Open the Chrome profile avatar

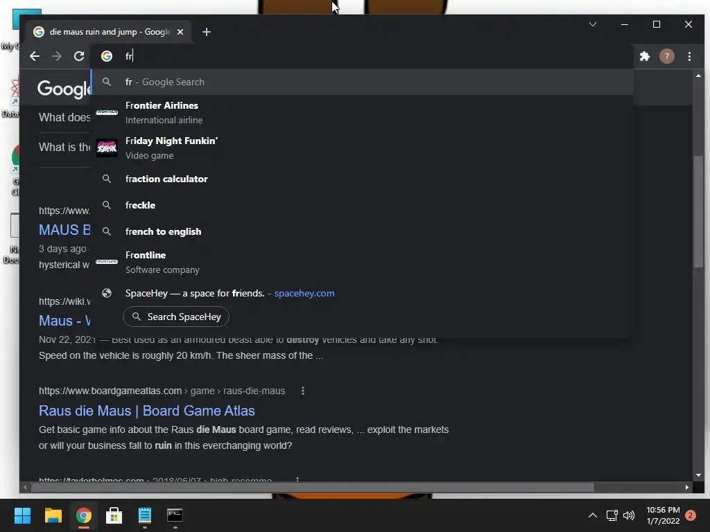click(x=666, y=56)
